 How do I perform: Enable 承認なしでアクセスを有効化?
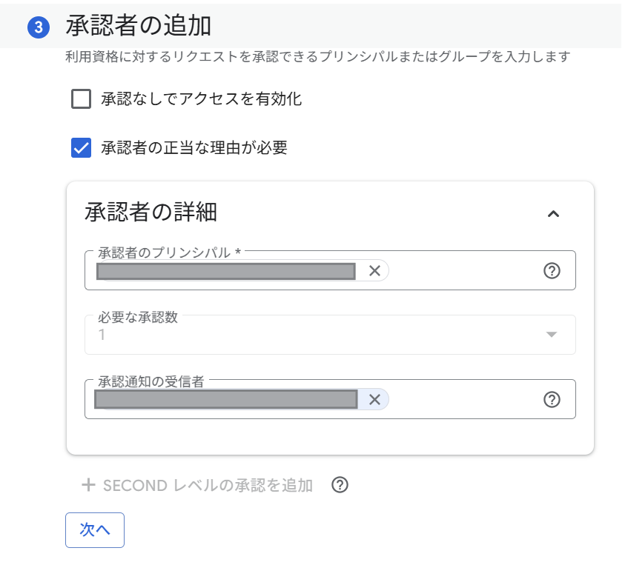click(81, 98)
